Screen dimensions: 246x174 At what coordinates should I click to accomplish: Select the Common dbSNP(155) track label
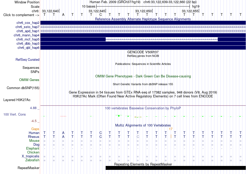(23, 88)
